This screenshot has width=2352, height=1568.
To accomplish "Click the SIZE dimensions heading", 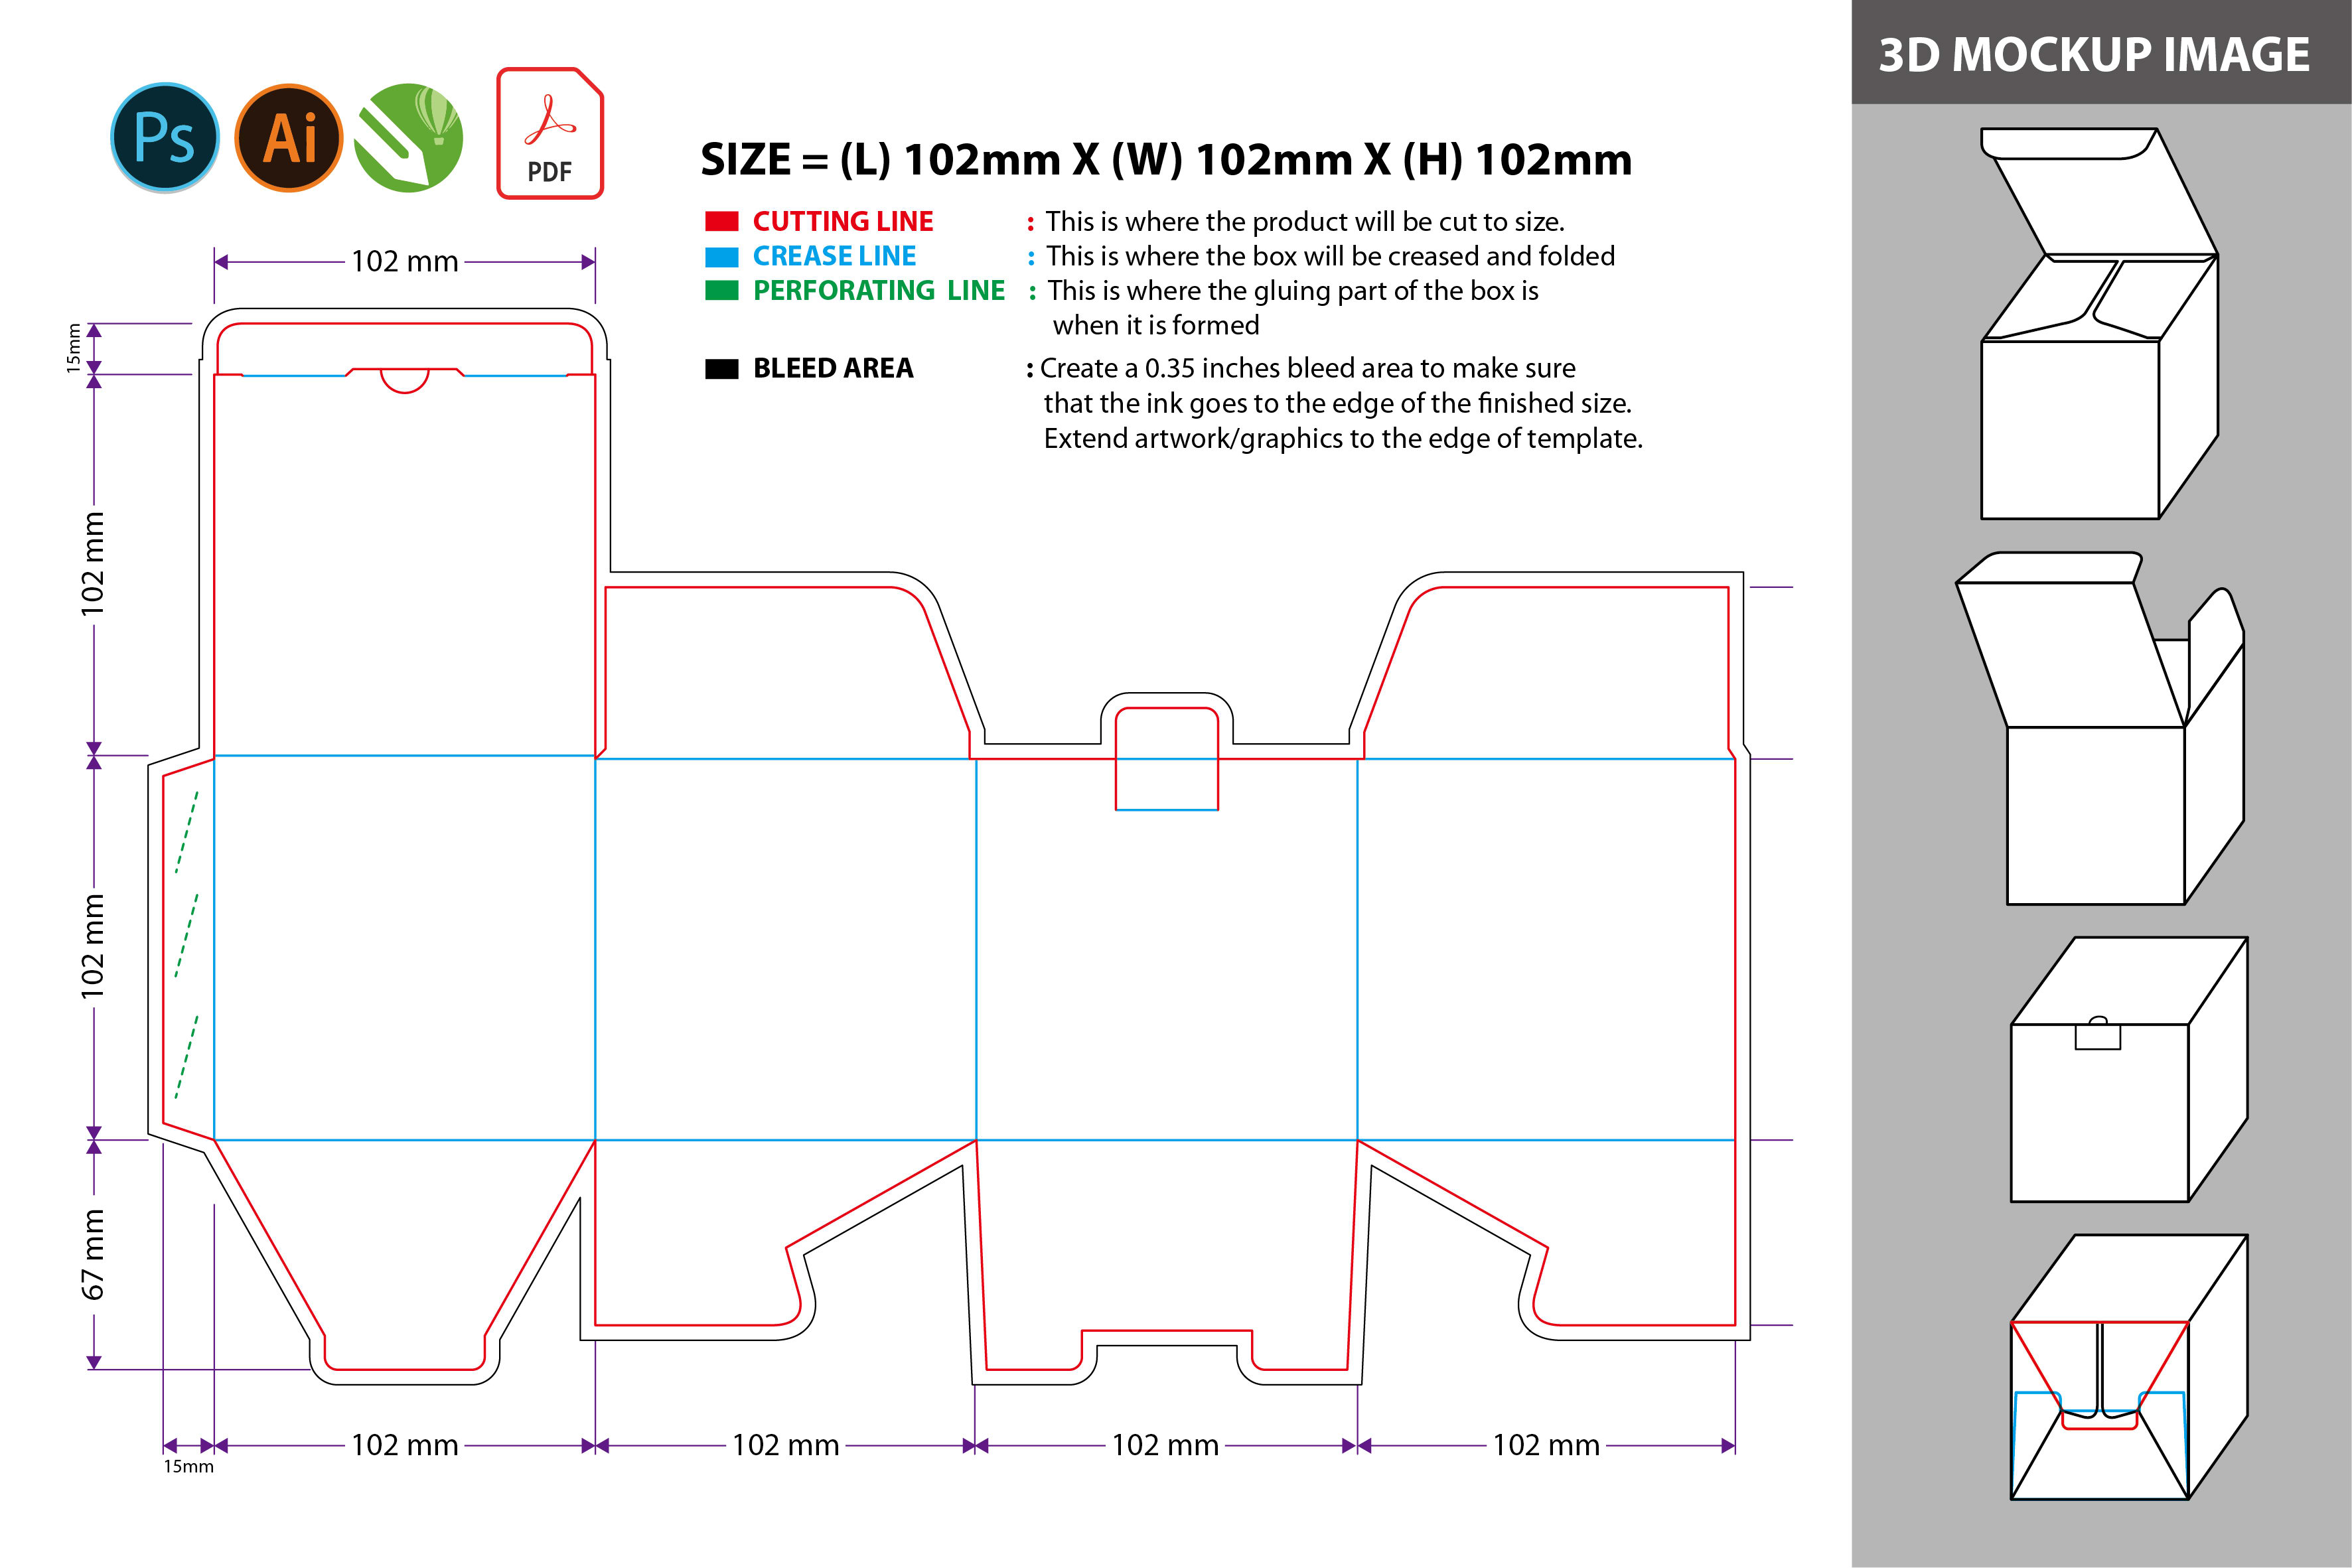I will pyautogui.click(x=1166, y=160).
